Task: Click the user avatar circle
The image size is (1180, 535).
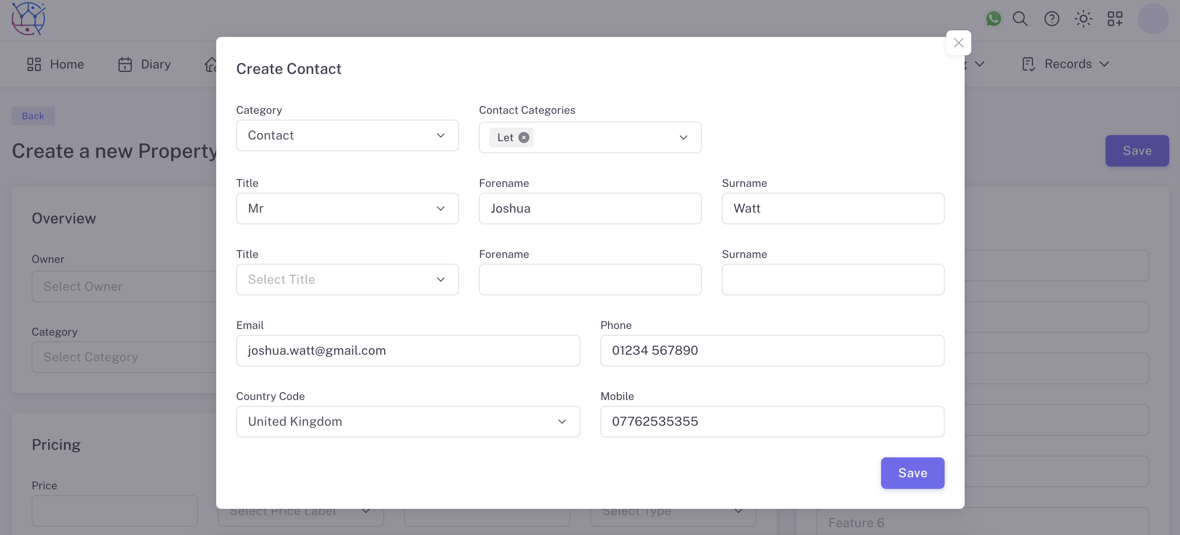Action: click(x=1153, y=19)
